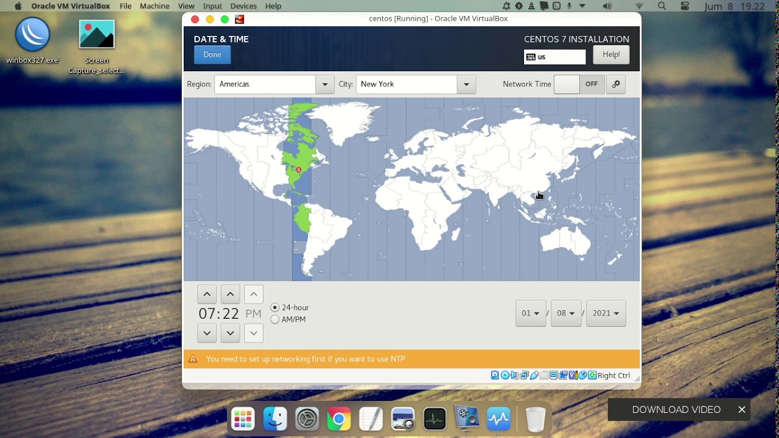This screenshot has width=779, height=438.
Task: Click the us keyboard layout field
Action: point(554,57)
